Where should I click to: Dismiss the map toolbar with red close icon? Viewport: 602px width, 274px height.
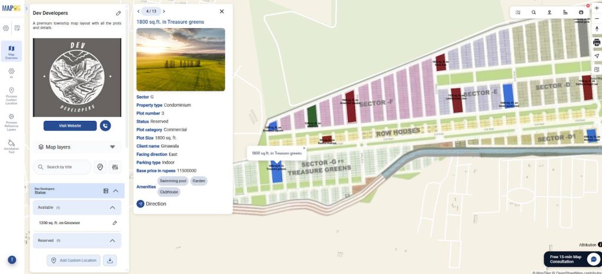point(588,6)
